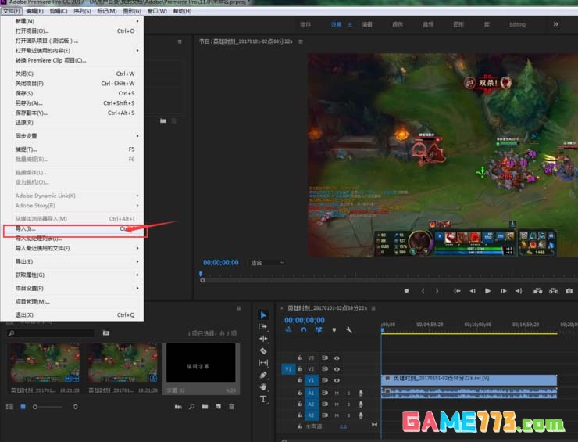Select the Slip tool
This screenshot has width=578, height=442.
coord(262,363)
